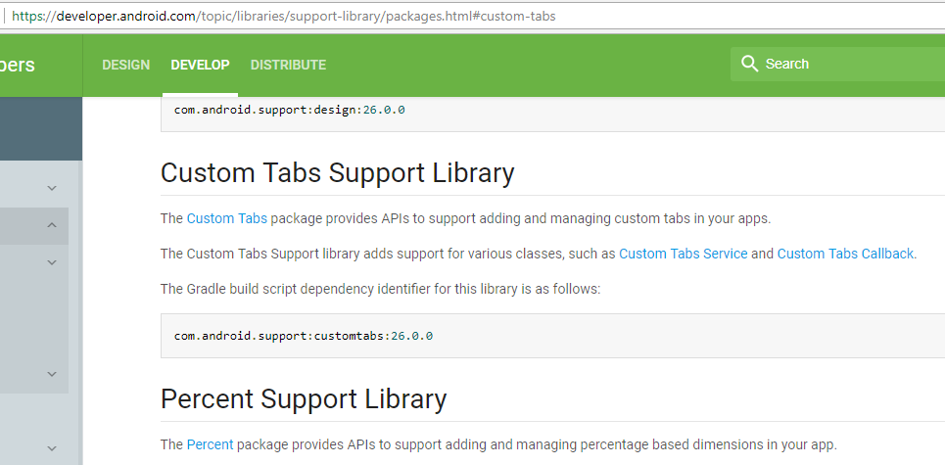The width and height of the screenshot is (945, 465).
Task: Open the DESIGN tab
Action: point(126,65)
